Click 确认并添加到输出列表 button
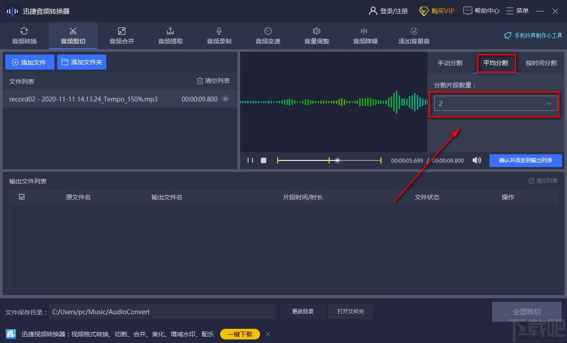Screen dimensions: 567x343 point(526,160)
